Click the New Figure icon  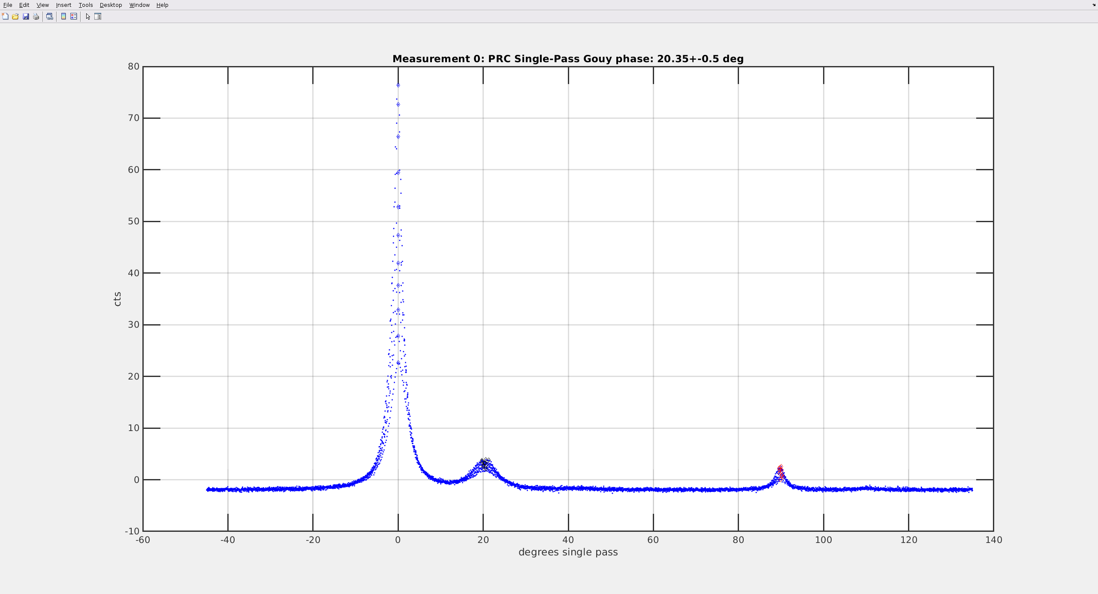(5, 16)
